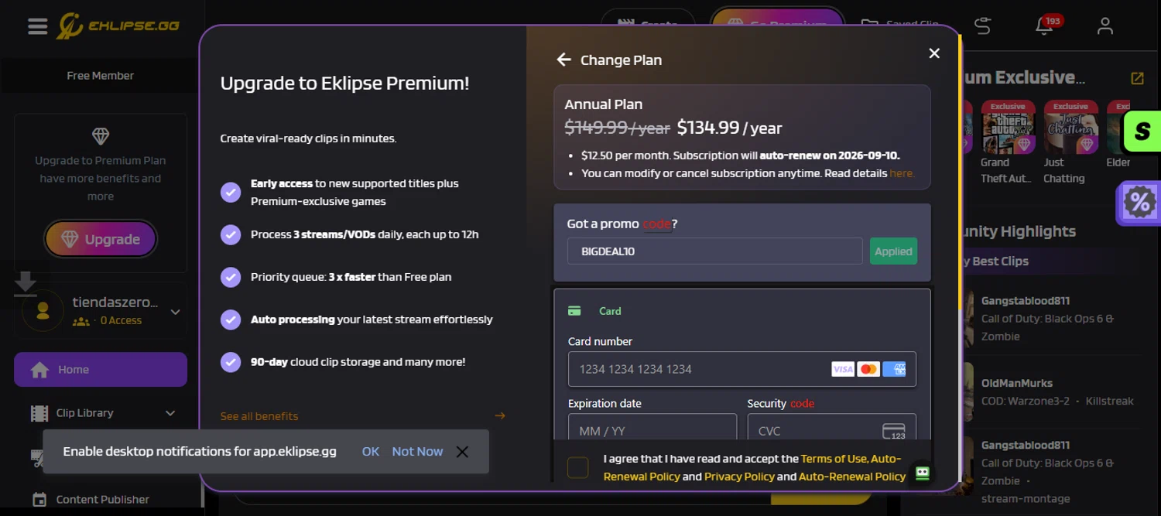
Task: Click the user avatar for tiendaszero
Action: (x=43, y=311)
